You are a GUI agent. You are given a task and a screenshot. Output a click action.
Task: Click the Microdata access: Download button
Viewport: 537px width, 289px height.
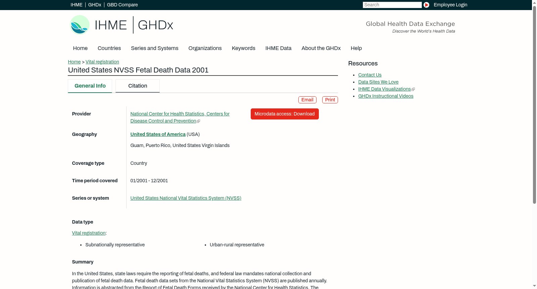tap(285, 114)
